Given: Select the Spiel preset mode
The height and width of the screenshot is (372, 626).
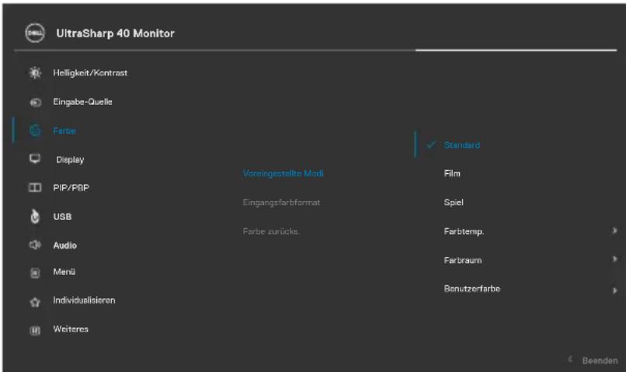Looking at the screenshot, I should coord(454,203).
